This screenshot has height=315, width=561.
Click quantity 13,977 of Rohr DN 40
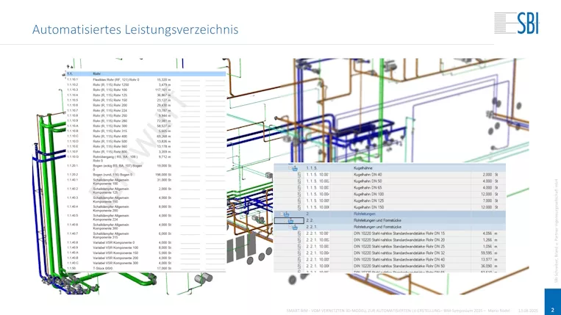pos(486,260)
